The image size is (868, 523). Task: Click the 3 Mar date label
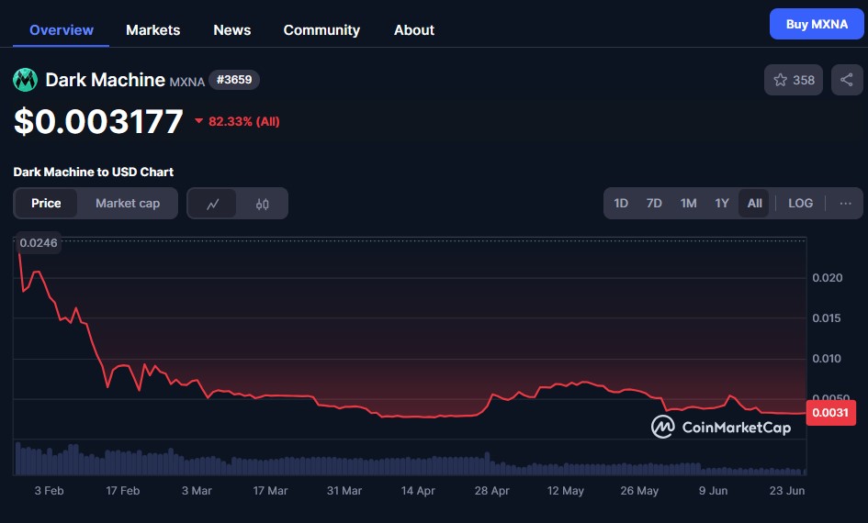pyautogui.click(x=197, y=490)
